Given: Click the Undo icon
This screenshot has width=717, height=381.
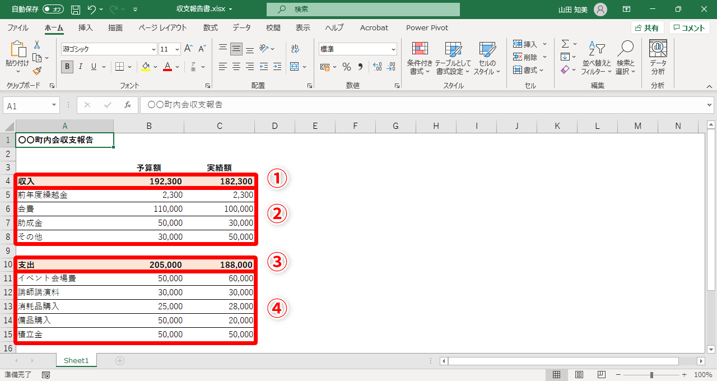Looking at the screenshot, I should (x=92, y=10).
